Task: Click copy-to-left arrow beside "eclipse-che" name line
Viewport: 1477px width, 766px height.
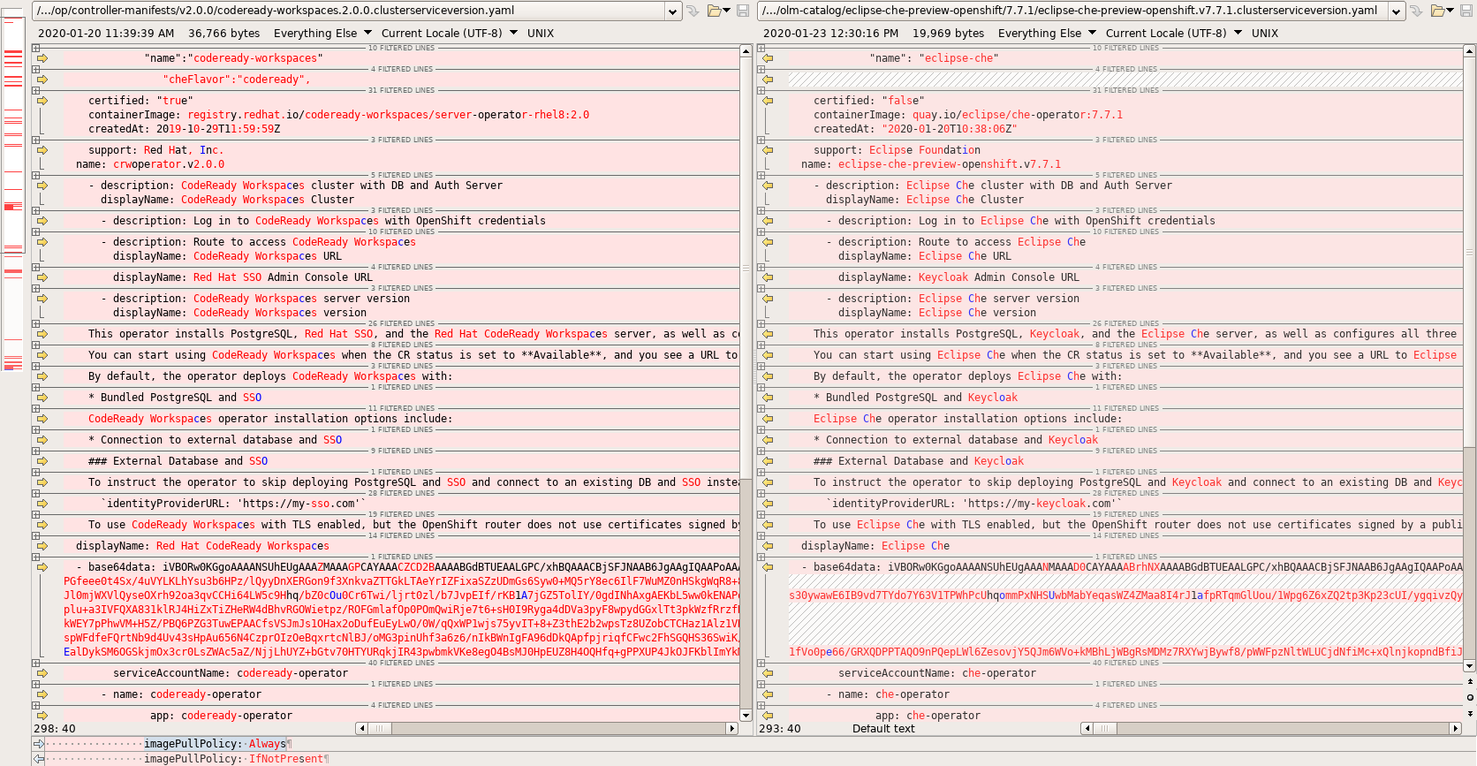Action: point(768,58)
